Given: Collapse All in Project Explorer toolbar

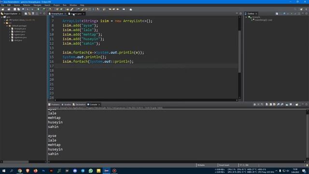Looking at the screenshot, I should 26,14.
